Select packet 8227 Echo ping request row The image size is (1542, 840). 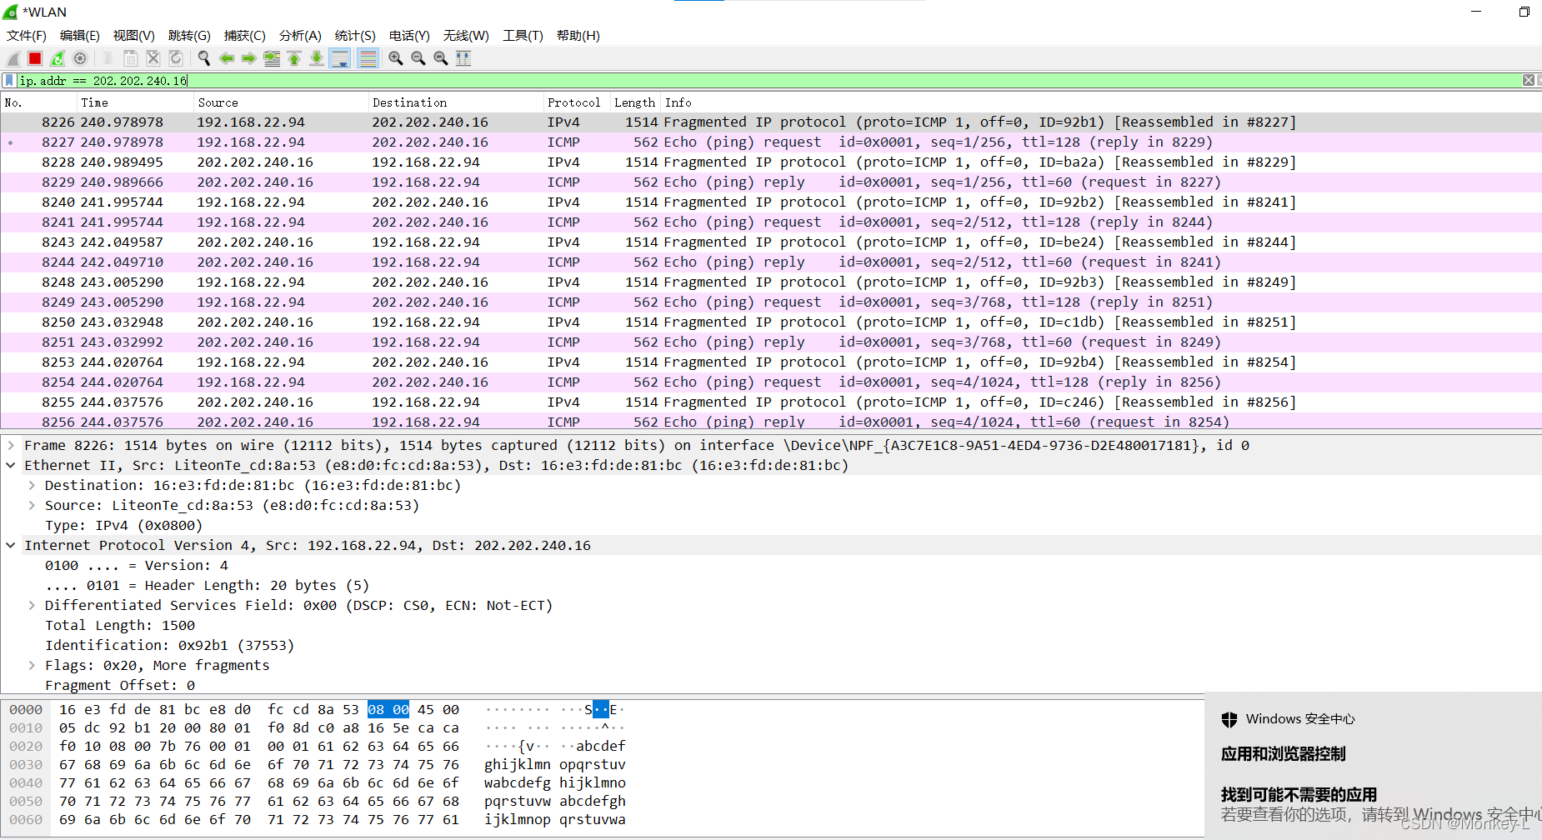coord(771,142)
